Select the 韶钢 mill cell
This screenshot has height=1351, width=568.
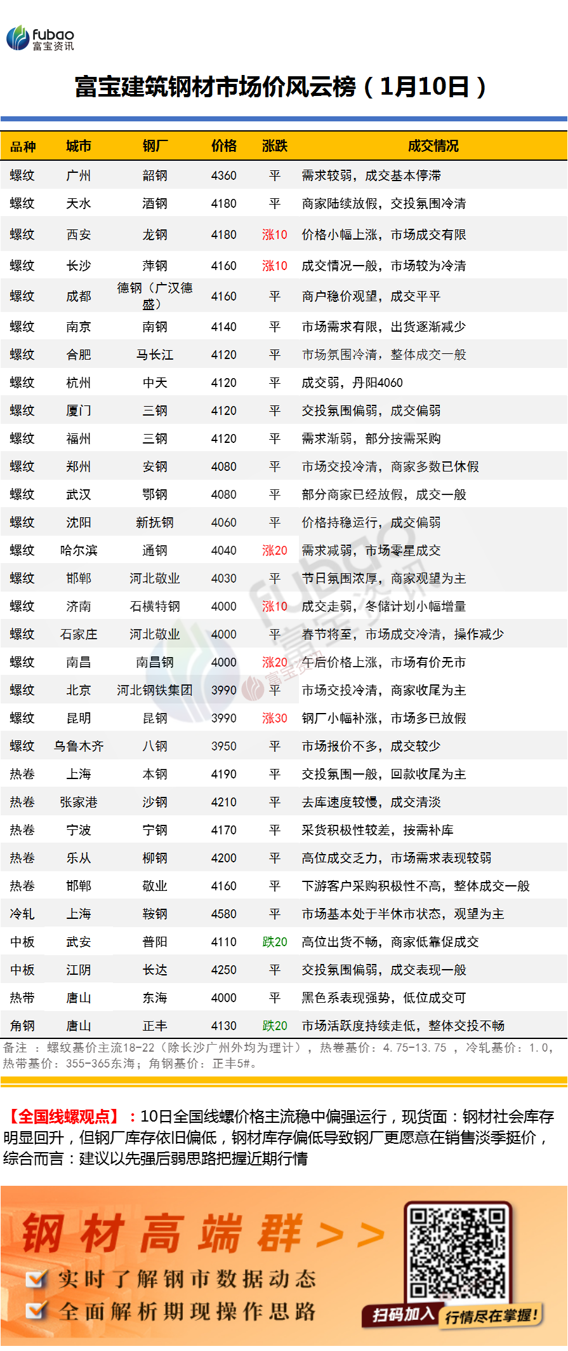155,175
